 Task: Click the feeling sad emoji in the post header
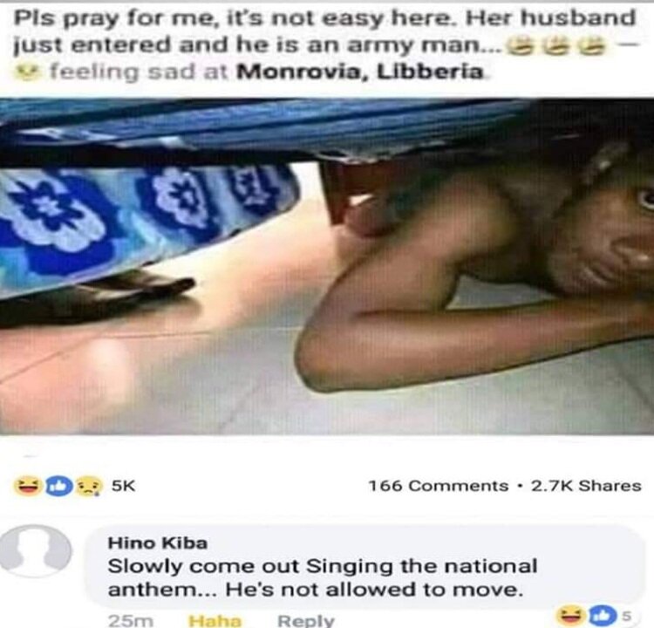click(x=27, y=72)
